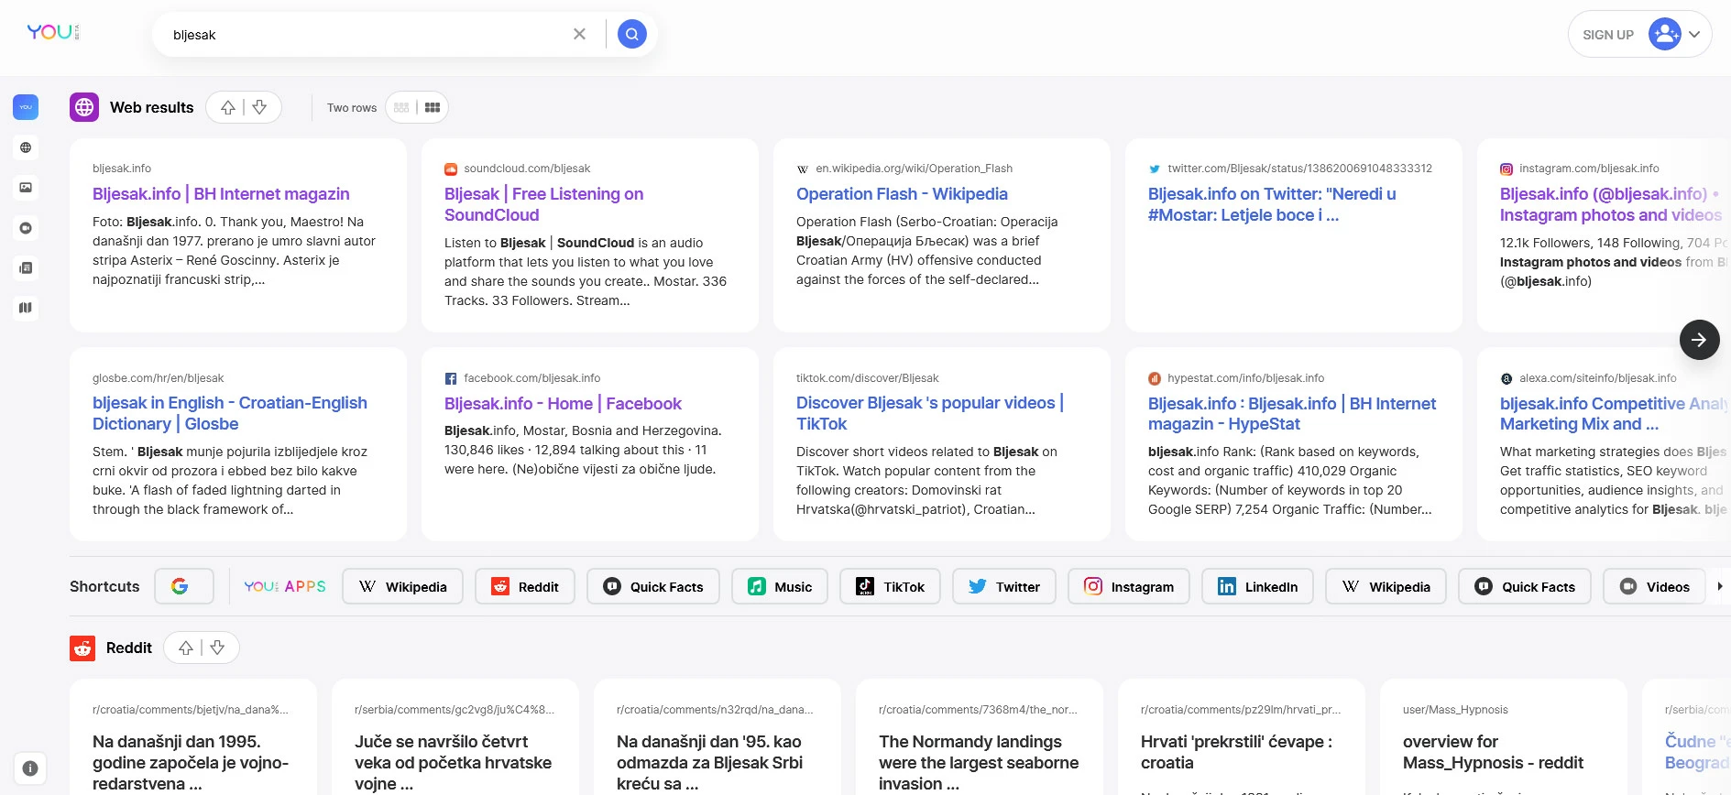Open Reddit post 'Hrvati prekrstili ćevape'
Image resolution: width=1731 pixels, height=795 pixels.
[1237, 752]
